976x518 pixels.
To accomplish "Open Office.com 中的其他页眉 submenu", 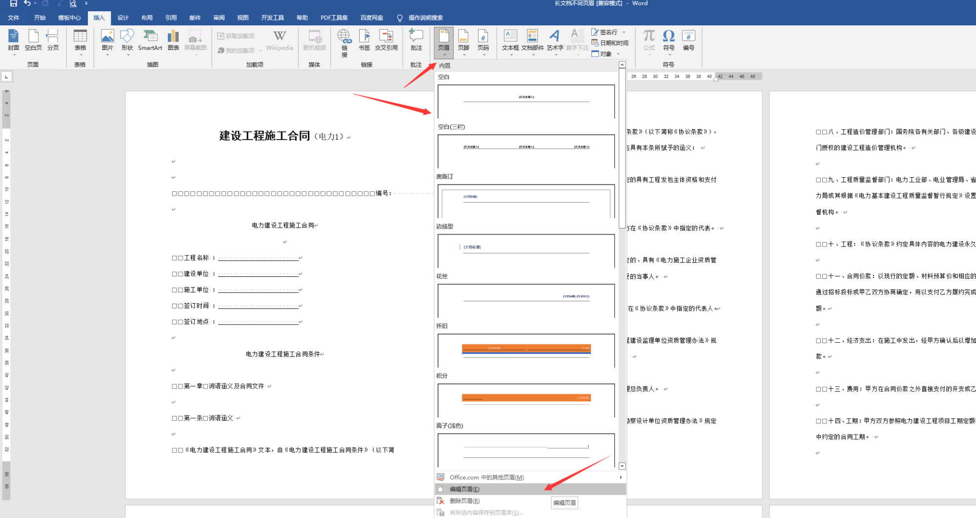I will click(488, 477).
